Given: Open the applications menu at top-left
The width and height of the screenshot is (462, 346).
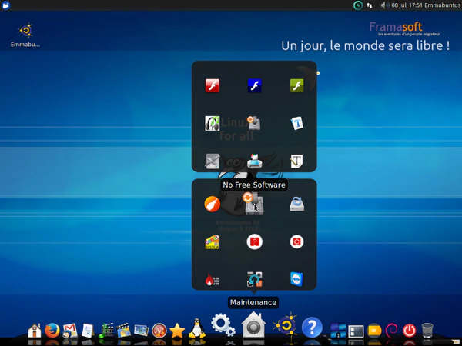Looking at the screenshot, I should pos(6,5).
